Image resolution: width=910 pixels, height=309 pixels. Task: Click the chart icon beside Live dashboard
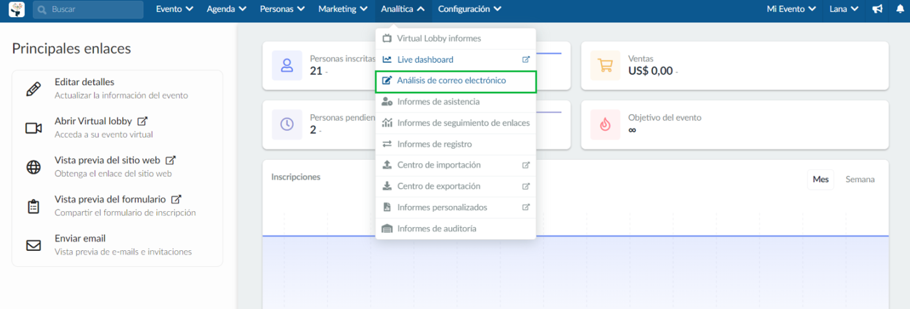[387, 59]
